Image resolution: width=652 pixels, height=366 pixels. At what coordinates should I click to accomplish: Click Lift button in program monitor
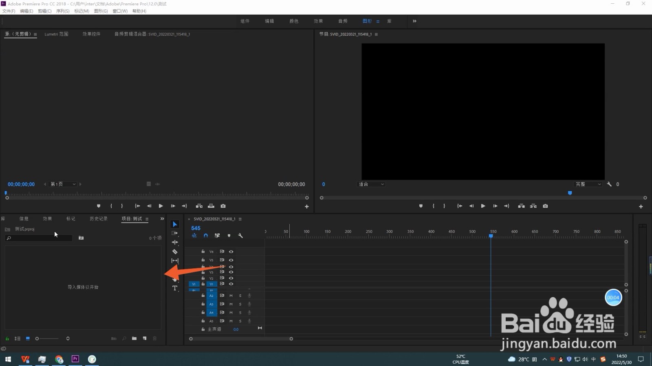coord(521,206)
